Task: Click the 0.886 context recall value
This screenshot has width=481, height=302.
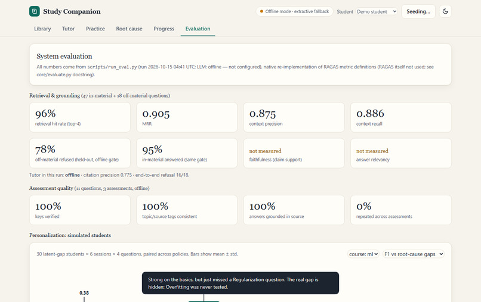Action: [370, 114]
